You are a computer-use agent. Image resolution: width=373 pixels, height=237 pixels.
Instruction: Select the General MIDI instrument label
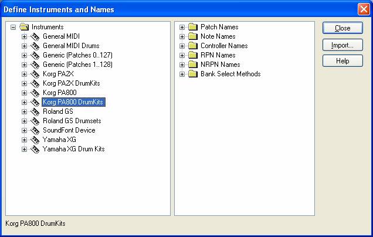61,36
